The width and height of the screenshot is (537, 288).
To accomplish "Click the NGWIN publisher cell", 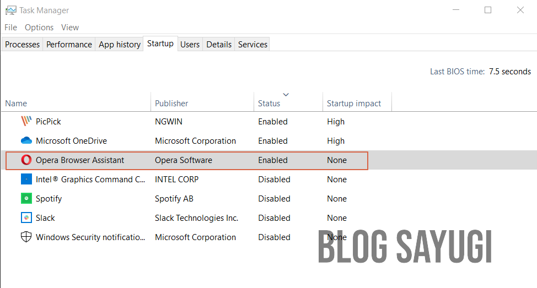I will coord(169,122).
